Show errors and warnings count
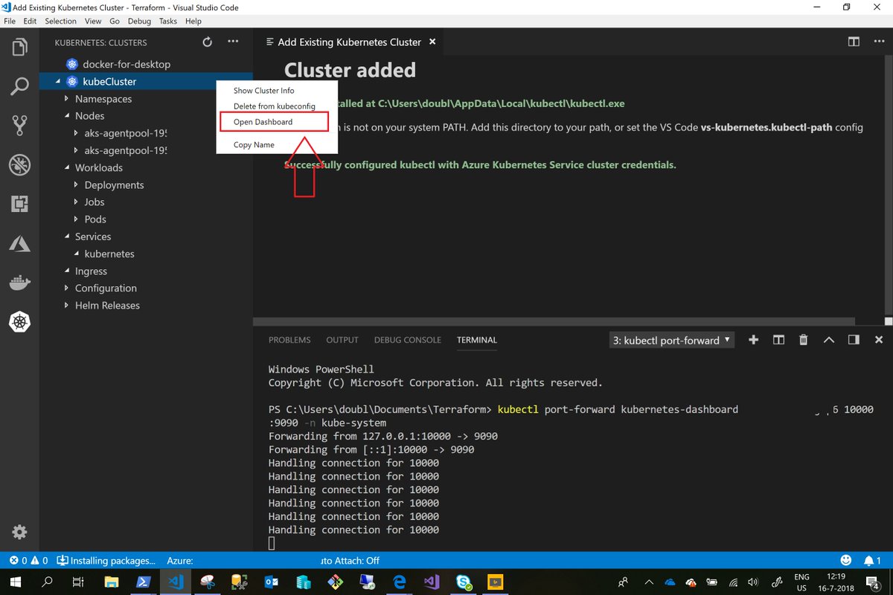The height and width of the screenshot is (595, 893). pos(29,561)
